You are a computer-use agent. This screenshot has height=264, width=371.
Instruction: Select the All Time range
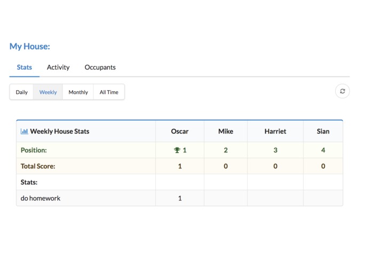tap(109, 92)
